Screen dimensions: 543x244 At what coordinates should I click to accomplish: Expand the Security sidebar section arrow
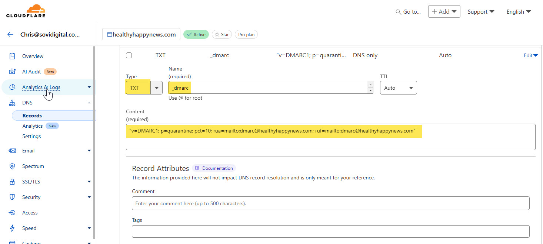[x=89, y=197]
